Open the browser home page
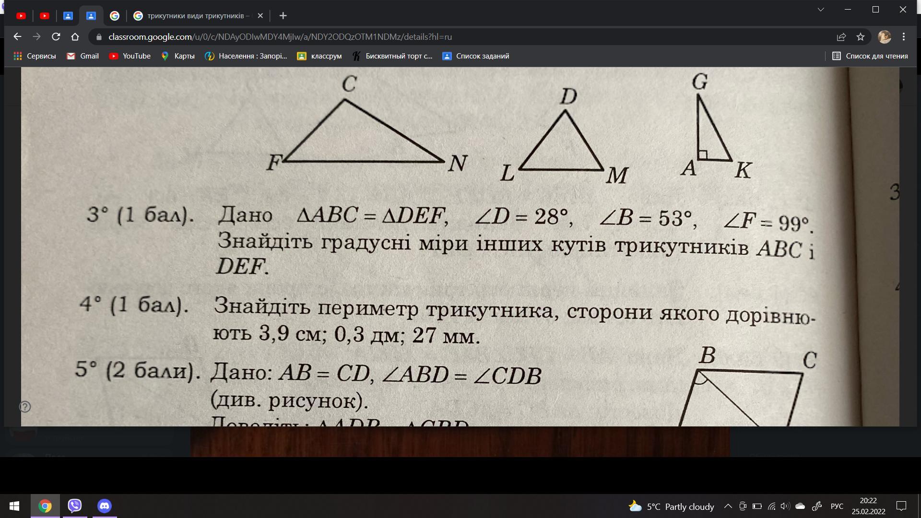 coord(75,36)
